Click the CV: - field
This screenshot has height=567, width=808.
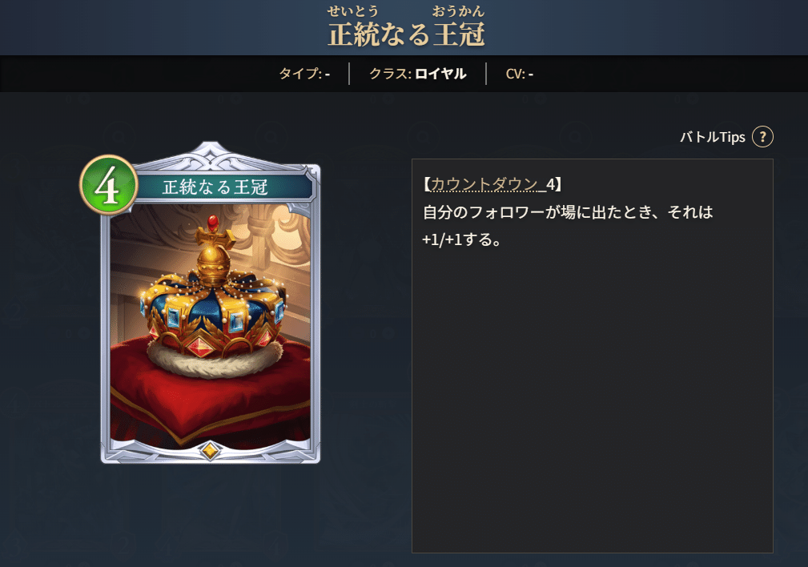(x=520, y=74)
